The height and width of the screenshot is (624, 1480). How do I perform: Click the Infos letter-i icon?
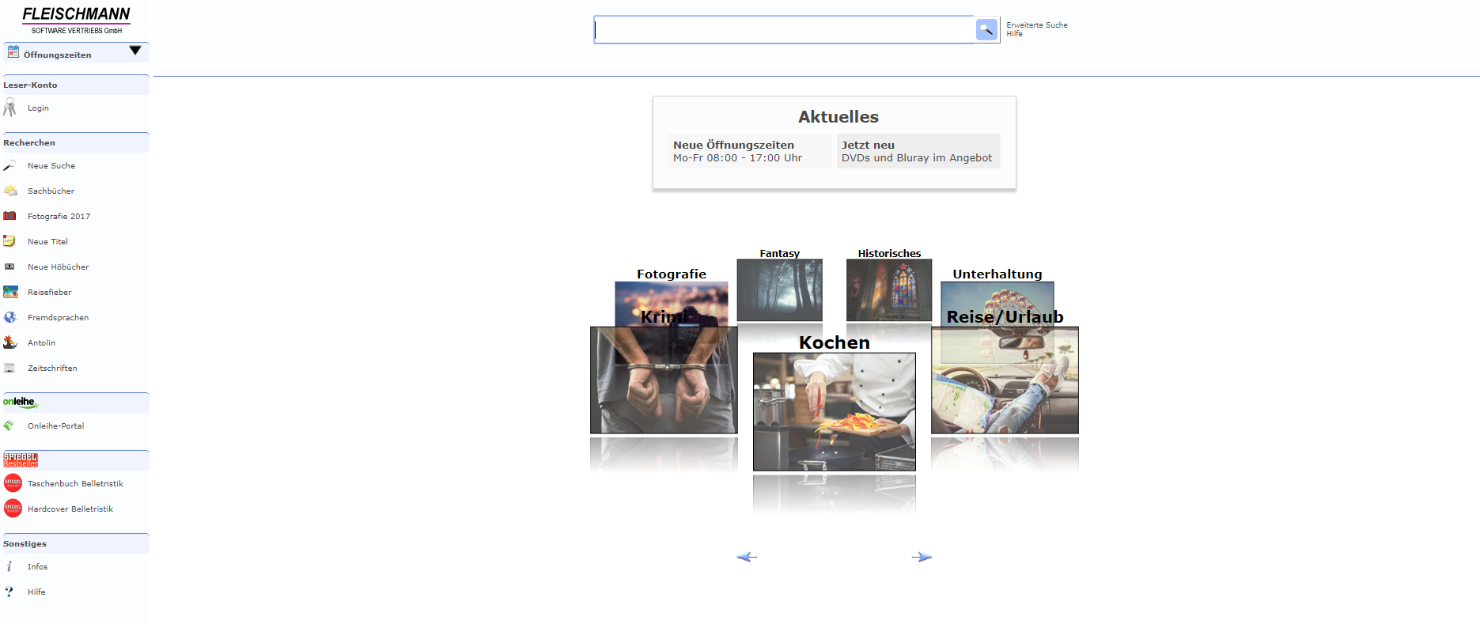point(9,566)
